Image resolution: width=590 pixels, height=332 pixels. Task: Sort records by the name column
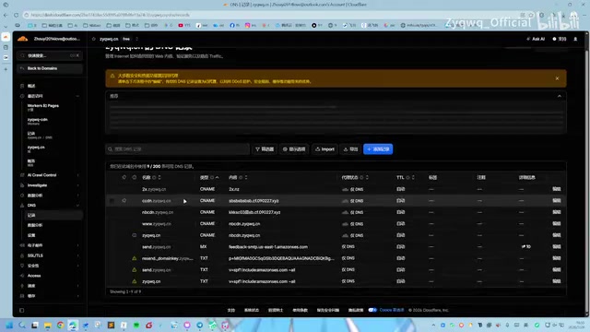pos(159,177)
